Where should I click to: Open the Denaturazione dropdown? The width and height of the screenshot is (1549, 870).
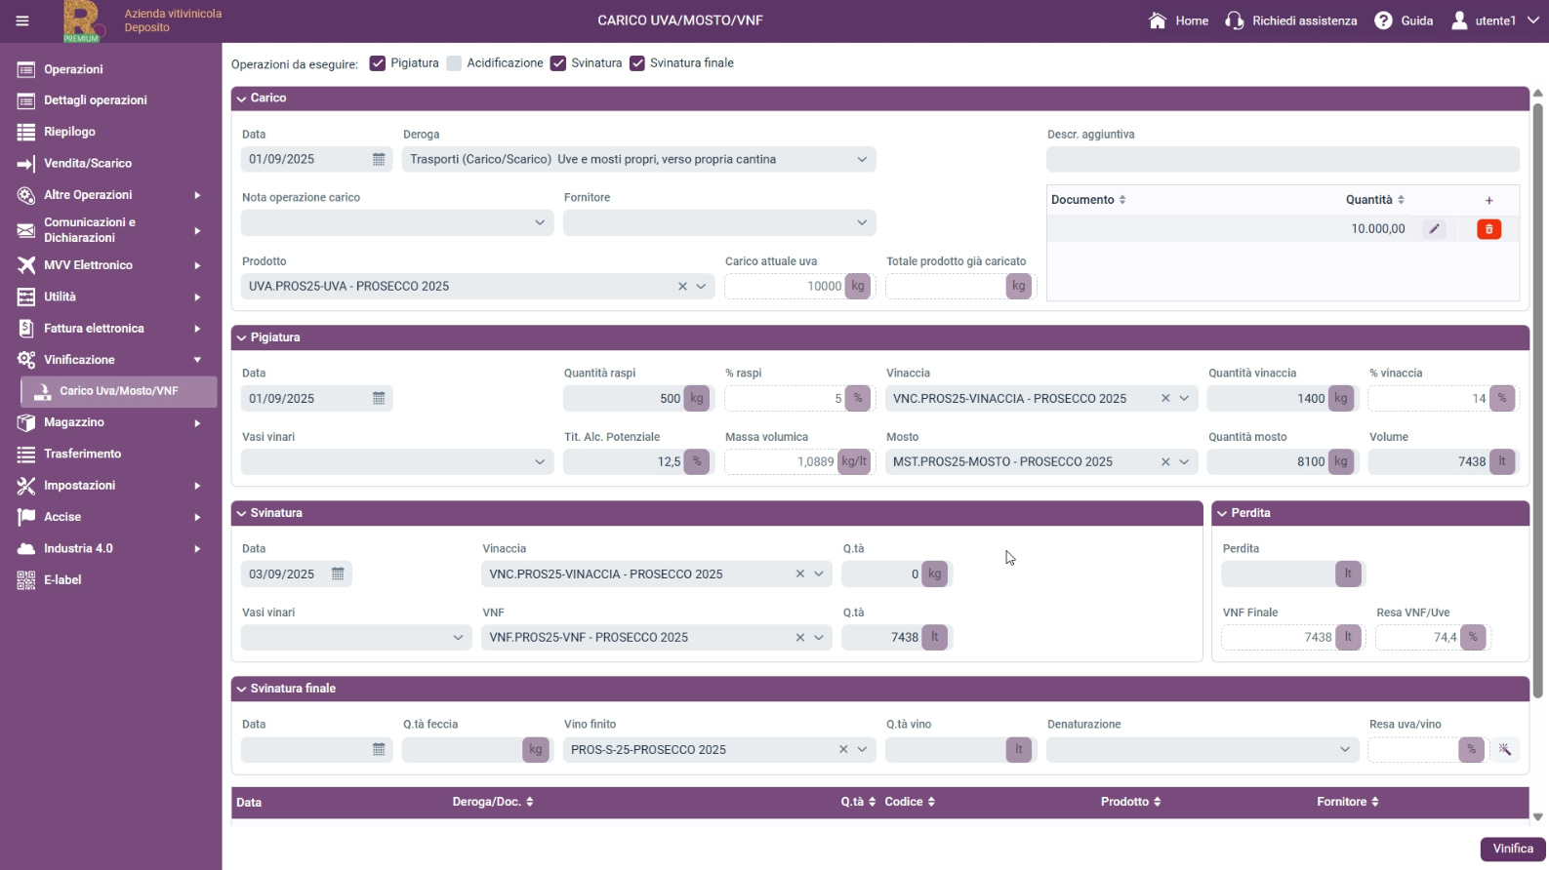pos(1203,749)
